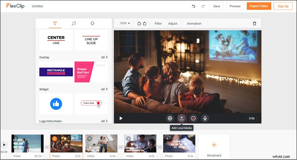Open the settings gear tab

click(92, 23)
